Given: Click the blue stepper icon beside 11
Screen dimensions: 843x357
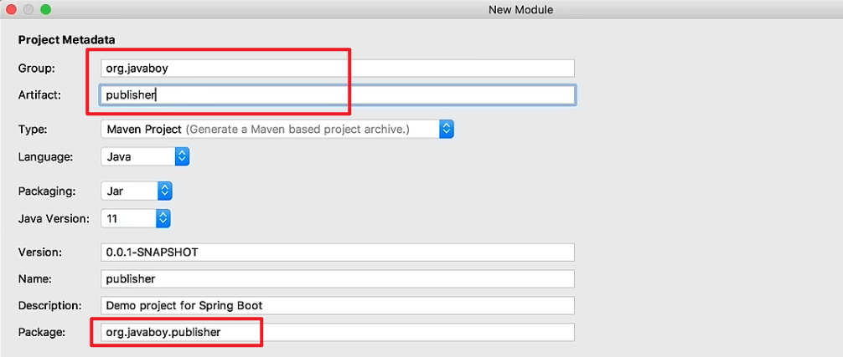Looking at the screenshot, I should tap(163, 218).
